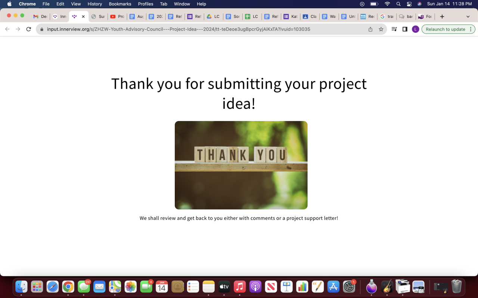The width and height of the screenshot is (478, 298).
Task: Open Podcasts from the dock
Action: coord(255,287)
